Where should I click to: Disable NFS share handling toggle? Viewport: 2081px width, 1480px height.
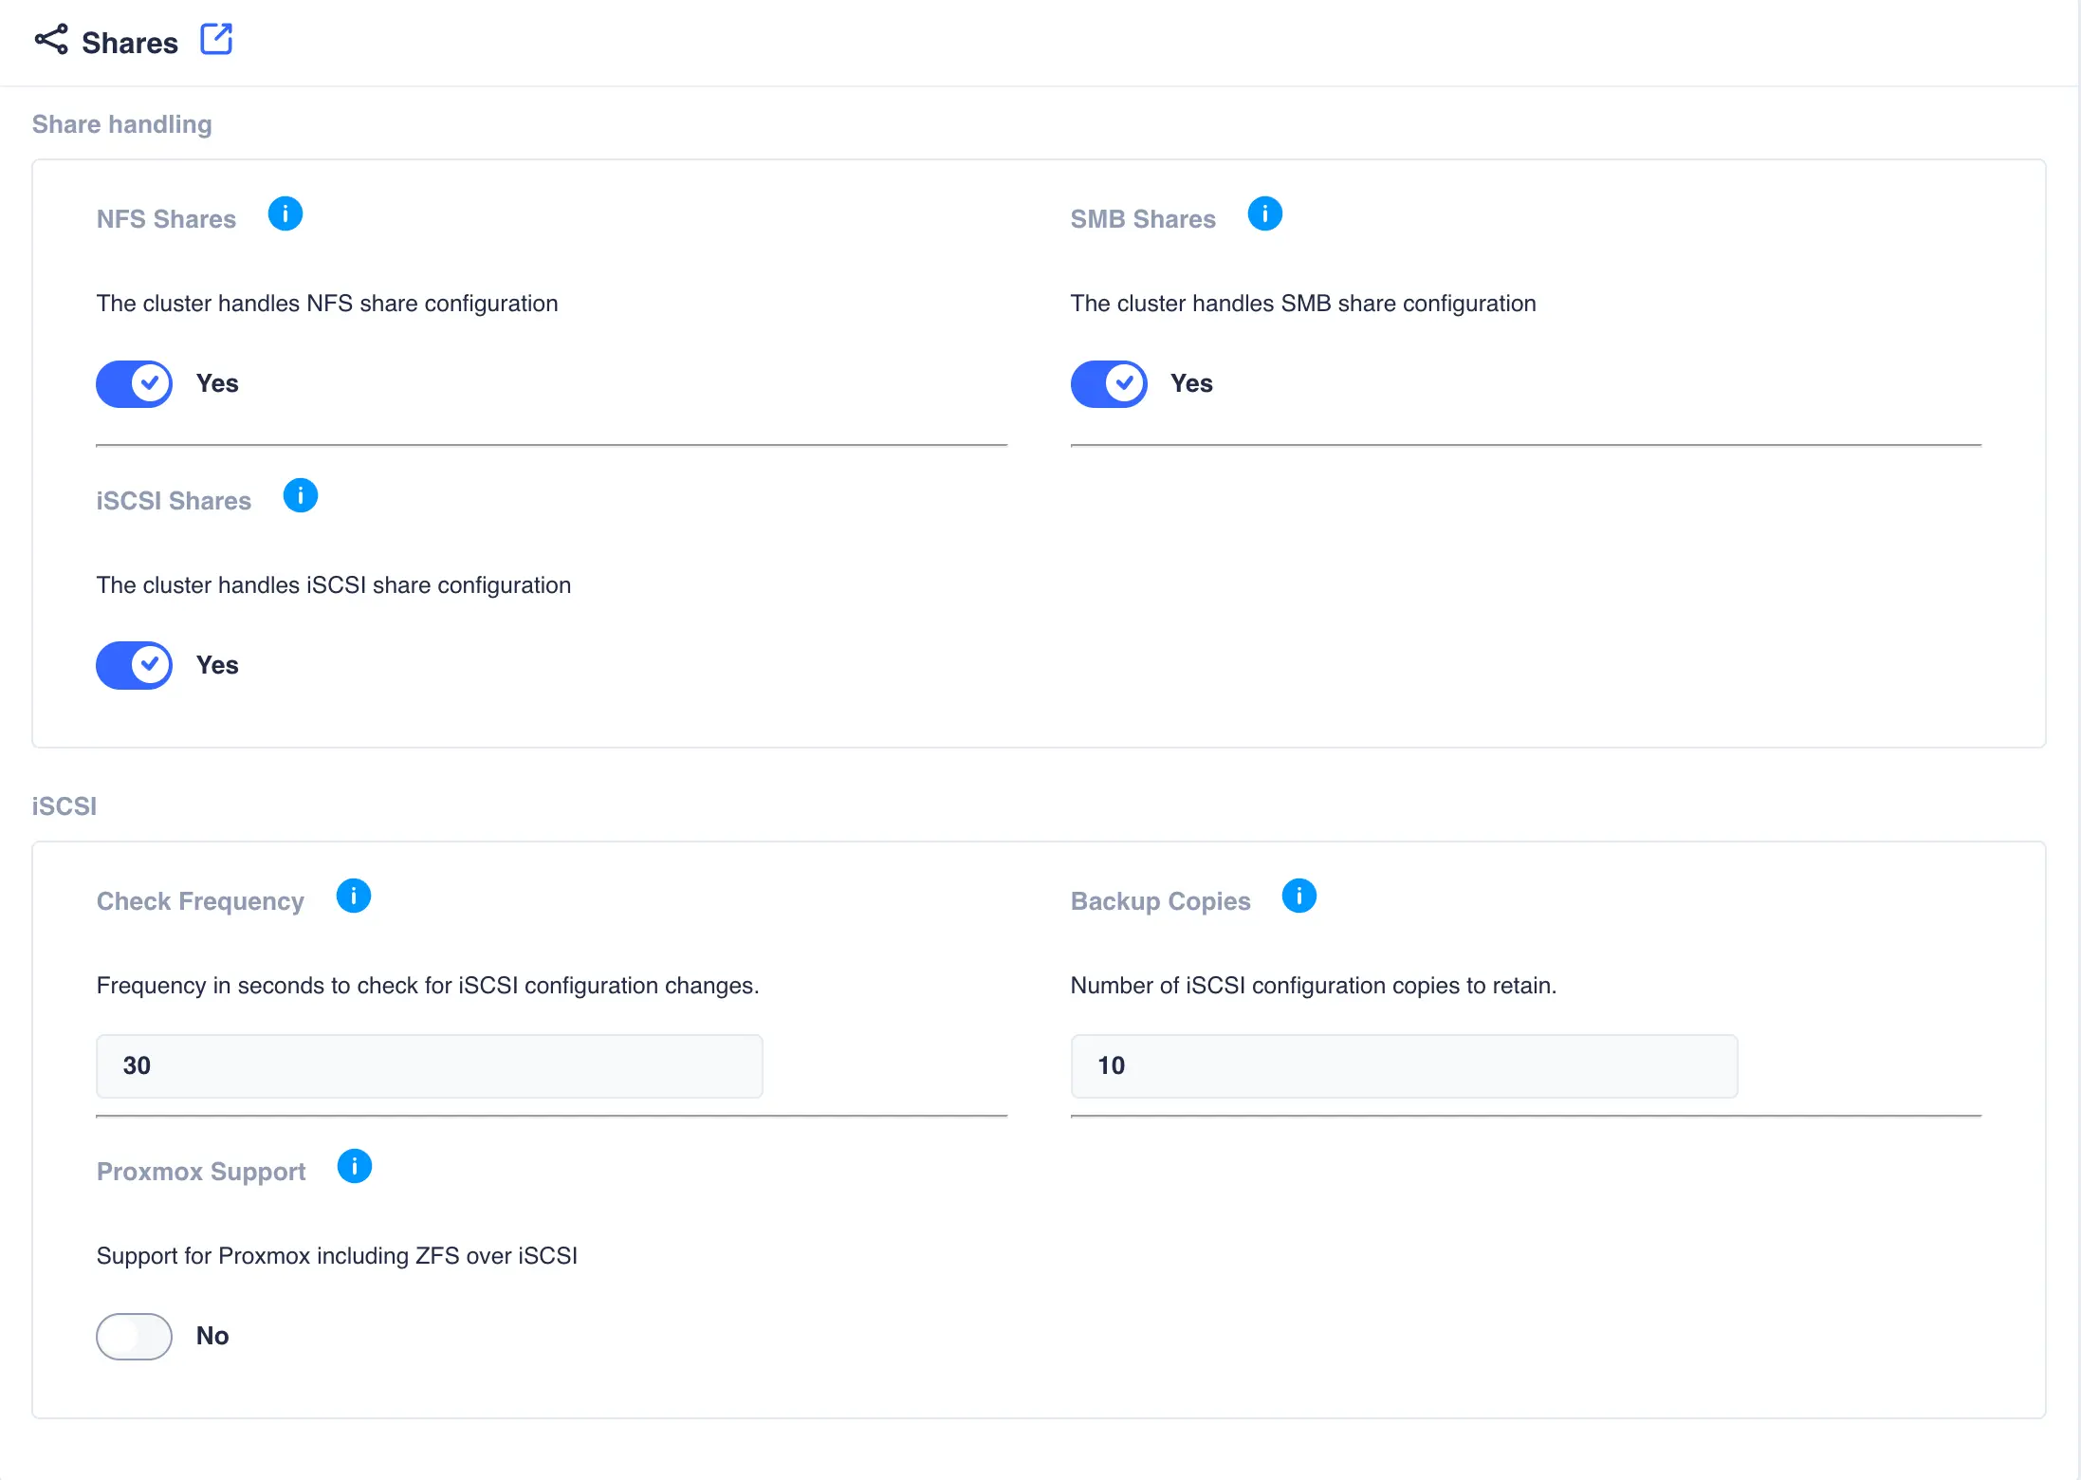[x=134, y=383]
